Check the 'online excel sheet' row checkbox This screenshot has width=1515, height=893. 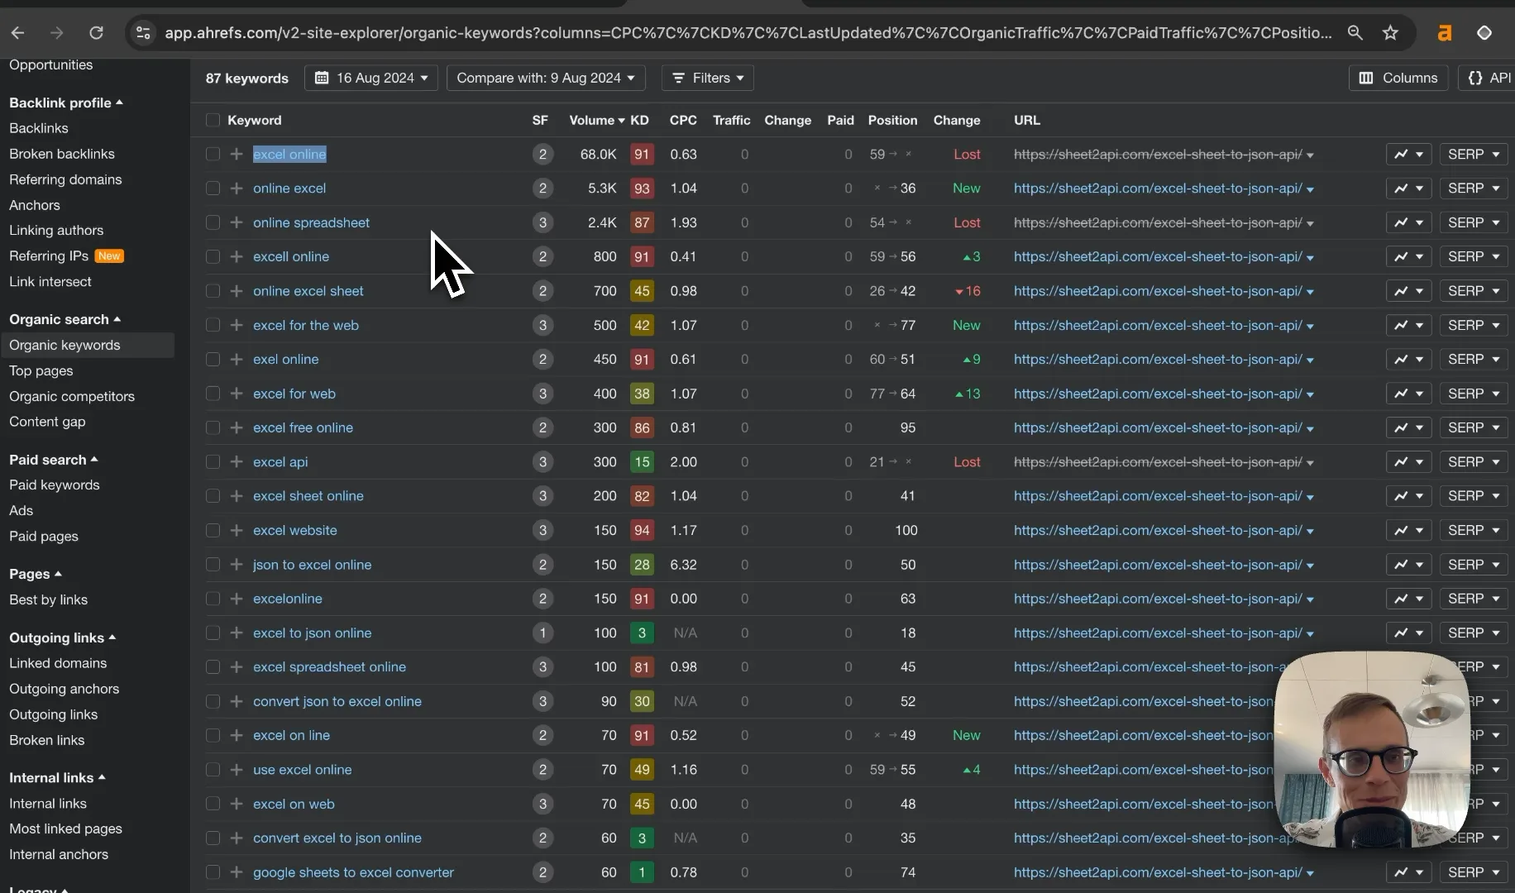coord(213,291)
